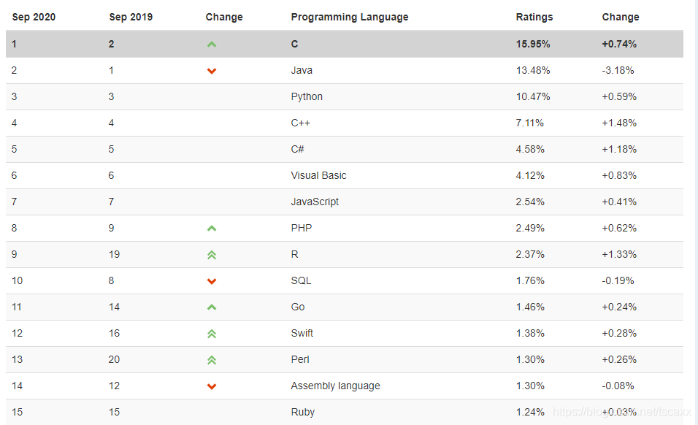Click the red down arrow beside Java
698x425 pixels.
coord(212,72)
